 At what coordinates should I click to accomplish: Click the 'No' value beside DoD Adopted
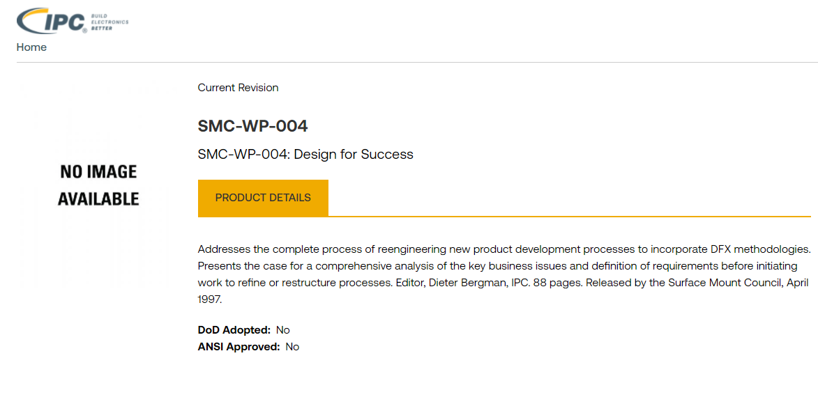coord(283,330)
